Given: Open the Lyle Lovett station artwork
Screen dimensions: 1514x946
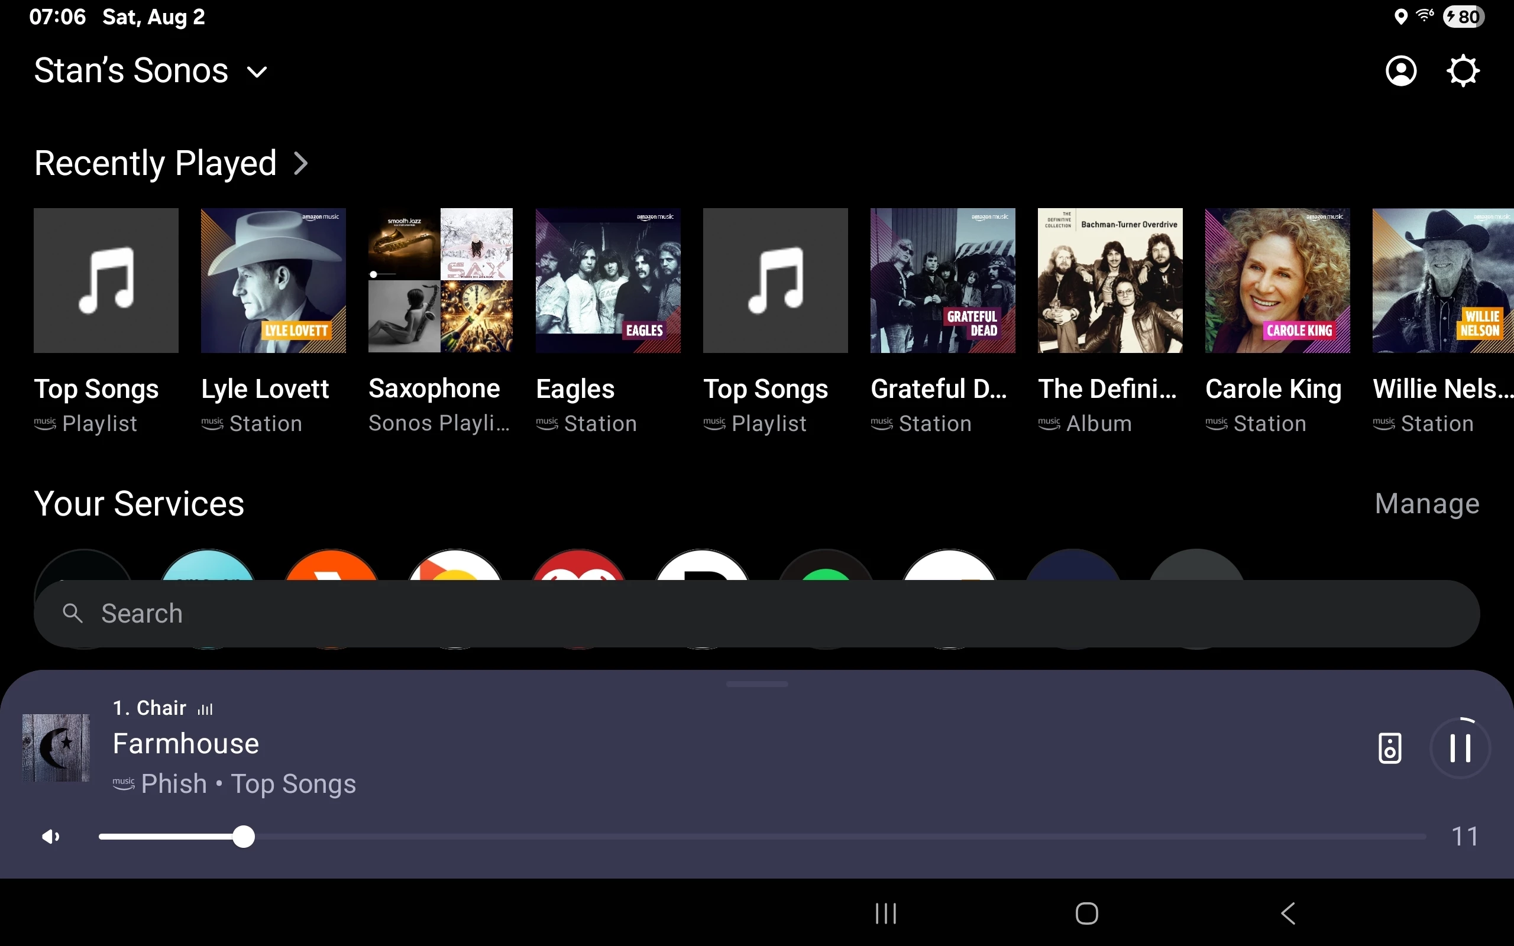Looking at the screenshot, I should pos(273,280).
